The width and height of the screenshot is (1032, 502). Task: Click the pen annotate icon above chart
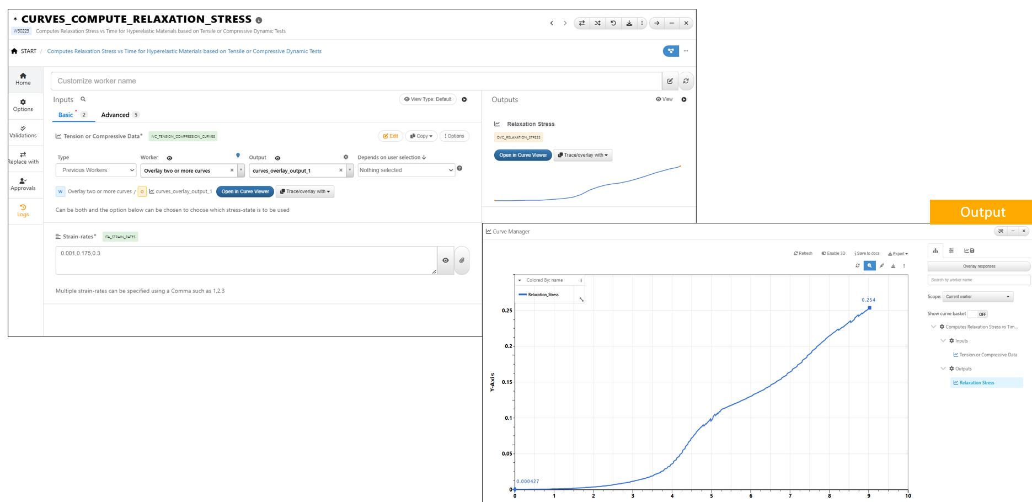click(882, 266)
